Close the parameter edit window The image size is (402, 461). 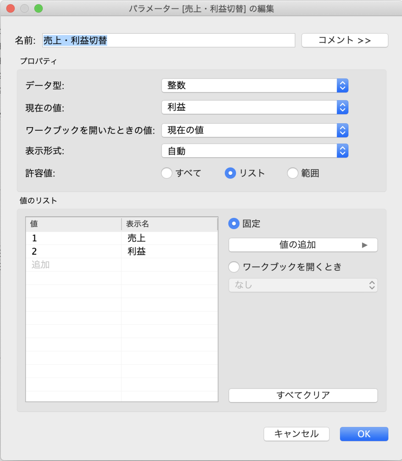click(x=10, y=8)
